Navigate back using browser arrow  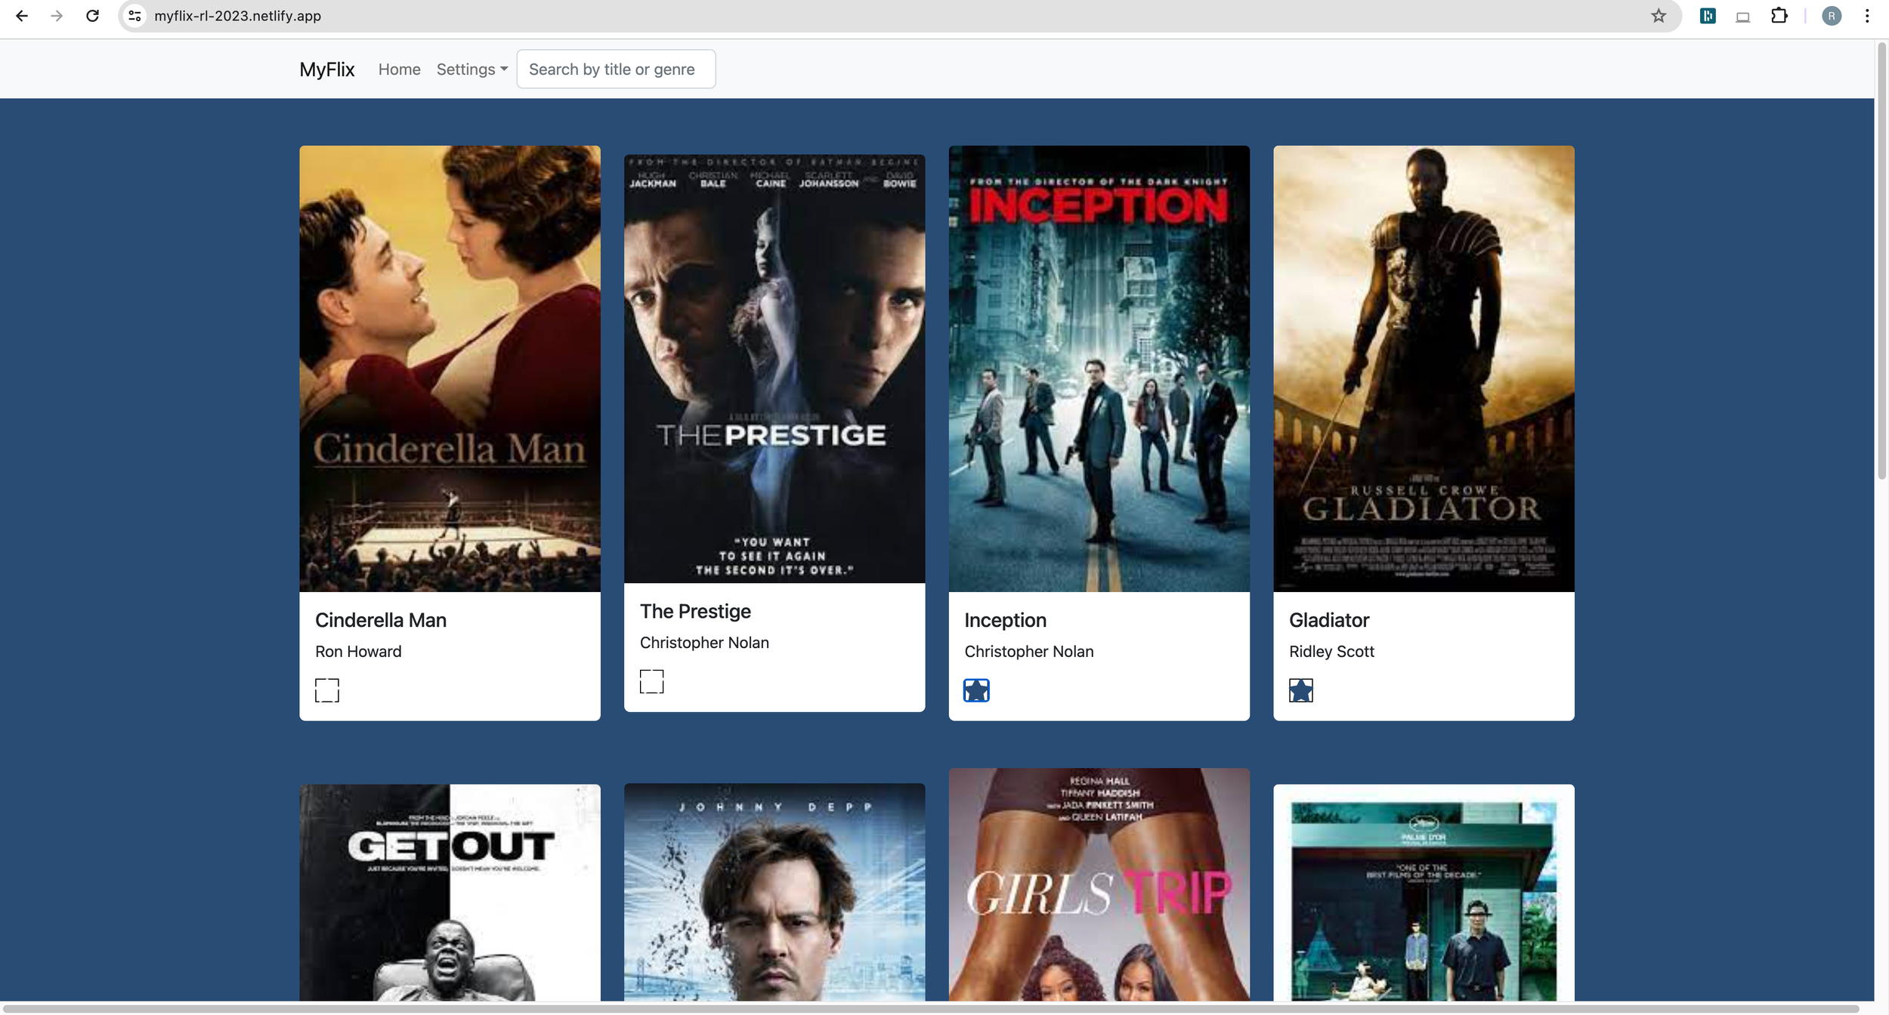pos(22,16)
